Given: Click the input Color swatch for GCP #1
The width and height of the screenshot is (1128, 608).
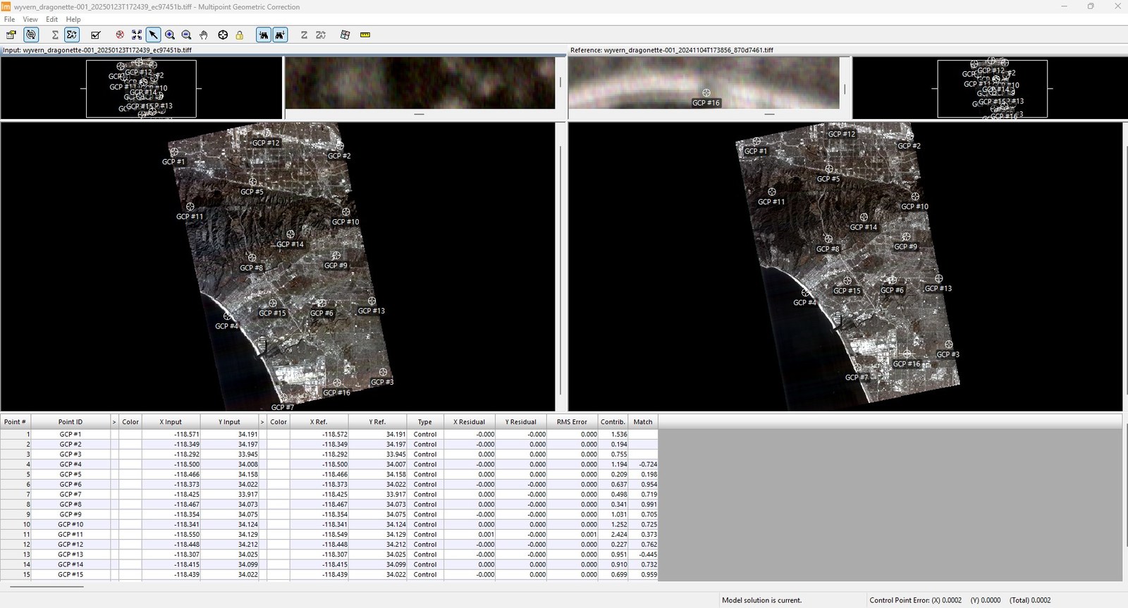Looking at the screenshot, I should pos(130,434).
